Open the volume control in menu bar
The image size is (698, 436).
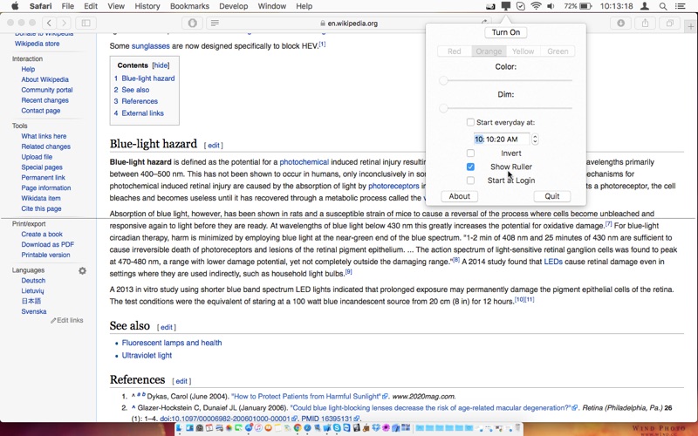(x=551, y=6)
